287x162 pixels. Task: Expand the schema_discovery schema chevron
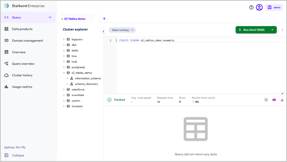pyautogui.click(x=67, y=84)
